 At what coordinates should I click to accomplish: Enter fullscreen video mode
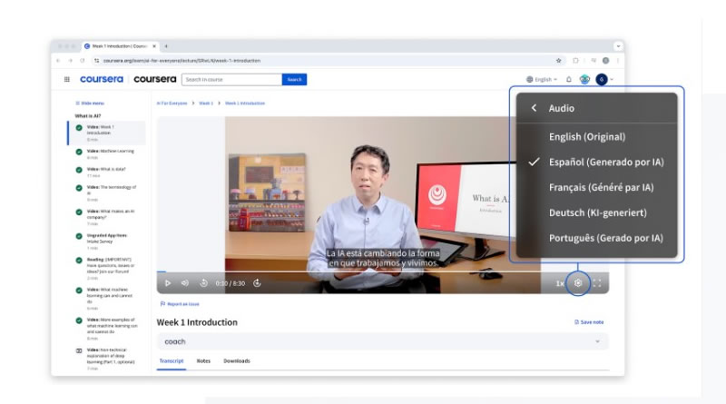597,283
